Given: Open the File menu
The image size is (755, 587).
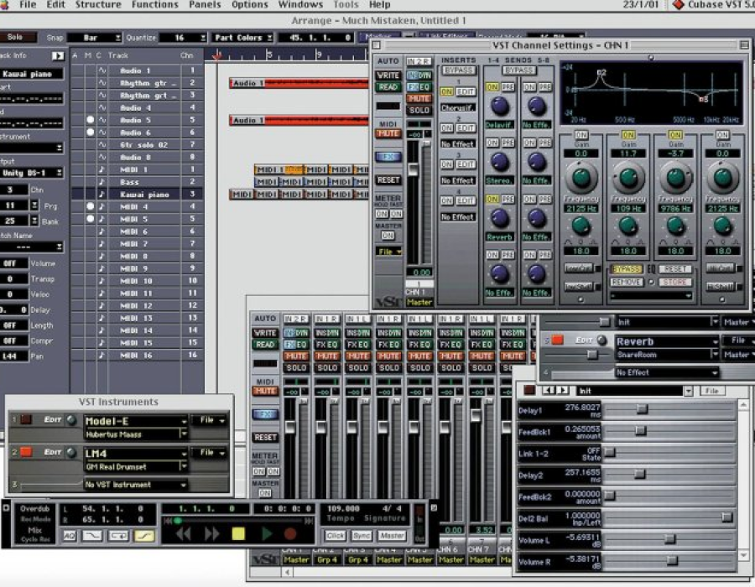Looking at the screenshot, I should pos(28,5).
